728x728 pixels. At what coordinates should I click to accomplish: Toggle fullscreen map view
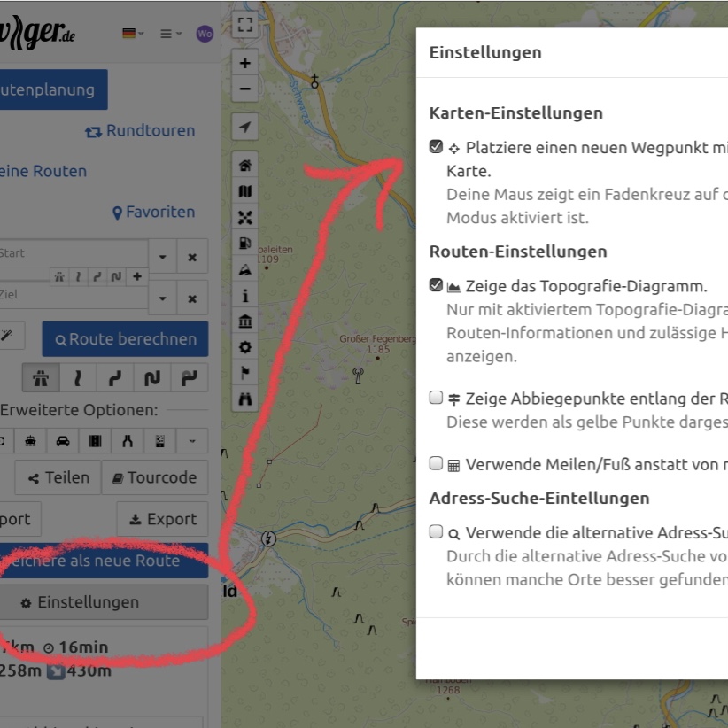tap(245, 26)
